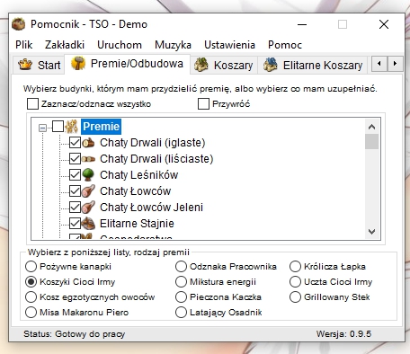Click the plank icon of Chaty Drwali (liściaste)
Screen dimensions: 410x354
coord(88,159)
